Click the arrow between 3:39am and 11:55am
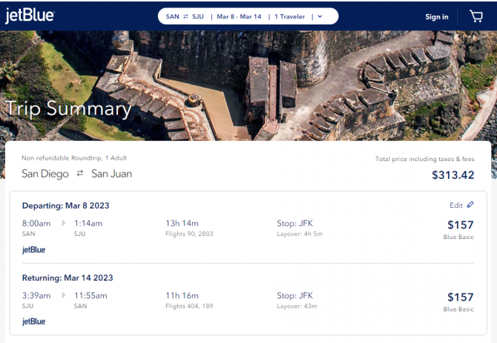Image resolution: width=497 pixels, height=343 pixels. 63,295
